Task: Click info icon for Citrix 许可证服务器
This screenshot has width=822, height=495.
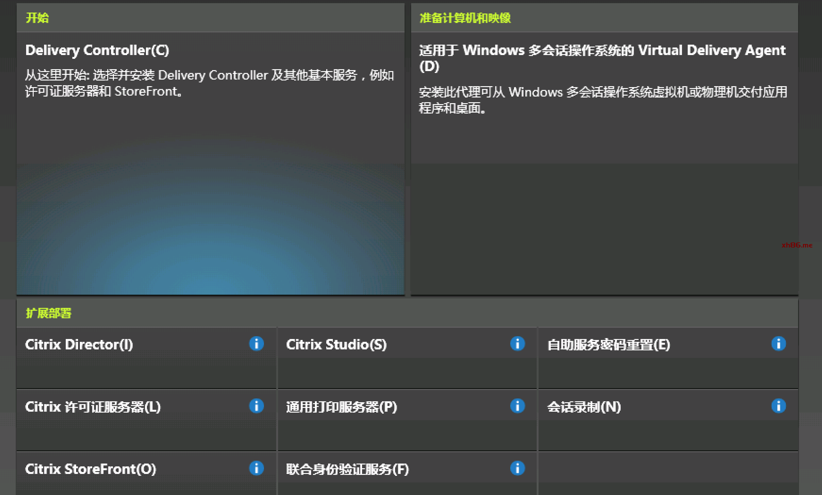Action: (256, 406)
